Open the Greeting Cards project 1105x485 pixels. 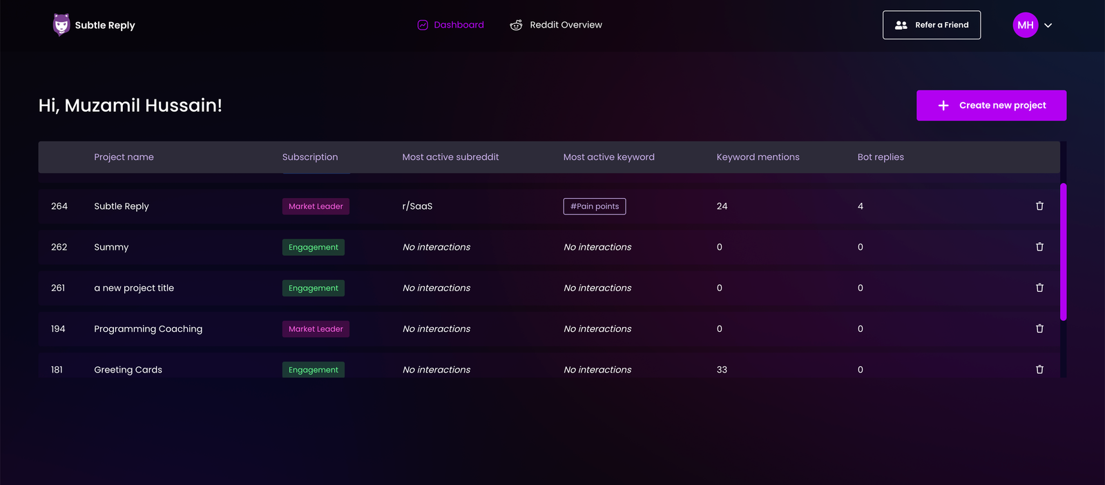[x=548, y=366]
